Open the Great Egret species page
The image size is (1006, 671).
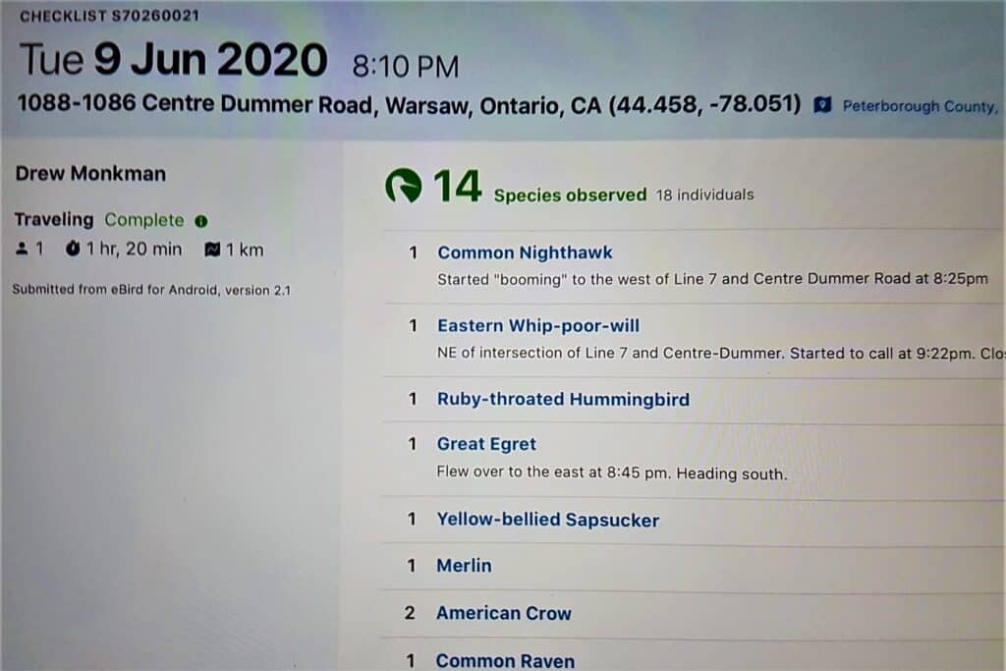[x=486, y=444]
